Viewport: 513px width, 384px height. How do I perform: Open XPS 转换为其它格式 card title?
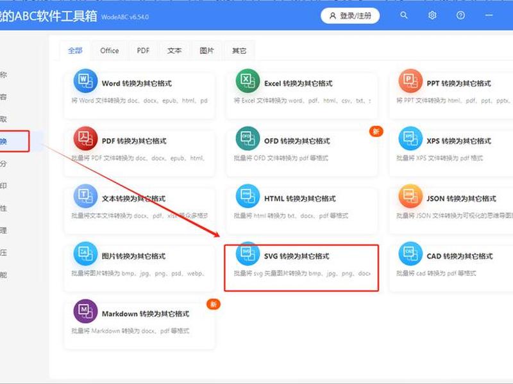[x=458, y=141]
